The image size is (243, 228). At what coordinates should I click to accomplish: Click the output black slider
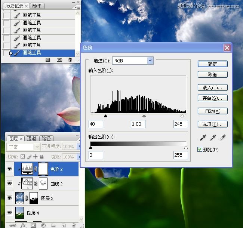[x=91, y=148]
